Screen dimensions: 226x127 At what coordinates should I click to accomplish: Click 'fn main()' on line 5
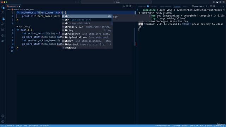23,30
